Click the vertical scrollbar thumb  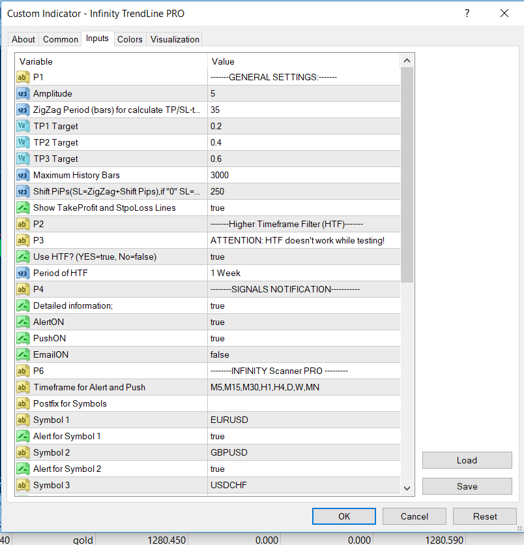coord(407,175)
